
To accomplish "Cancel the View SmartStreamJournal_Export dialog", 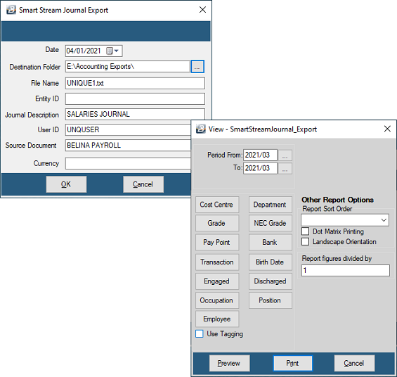I will pyautogui.click(x=354, y=364).
